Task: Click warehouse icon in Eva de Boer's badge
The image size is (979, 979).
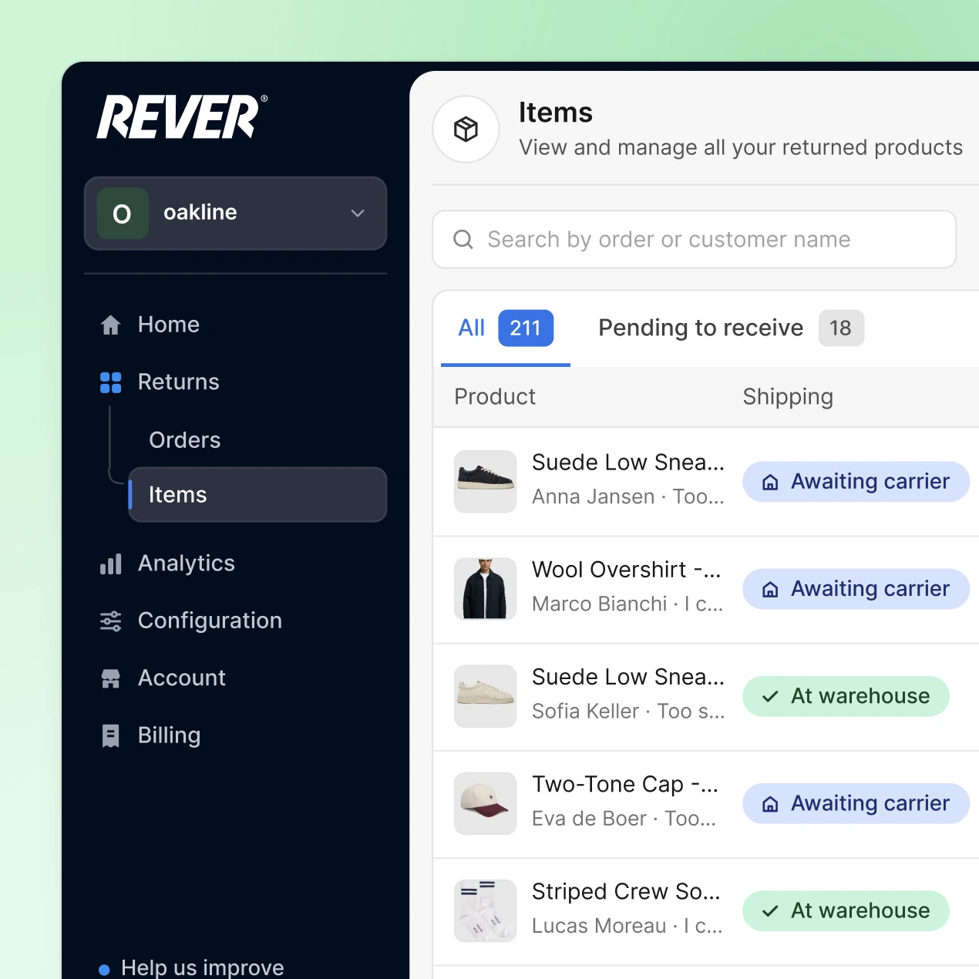Action: [x=770, y=804]
